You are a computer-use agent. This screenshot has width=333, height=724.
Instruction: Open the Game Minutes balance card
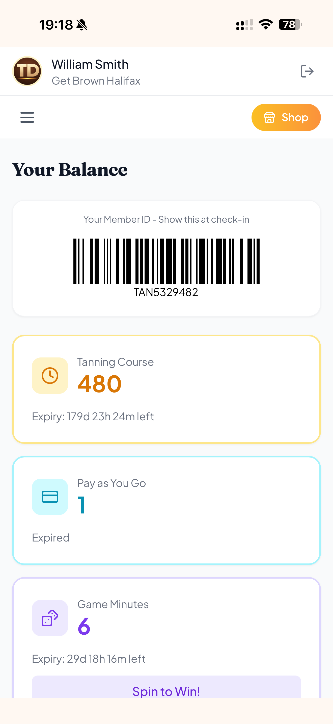(x=166, y=638)
